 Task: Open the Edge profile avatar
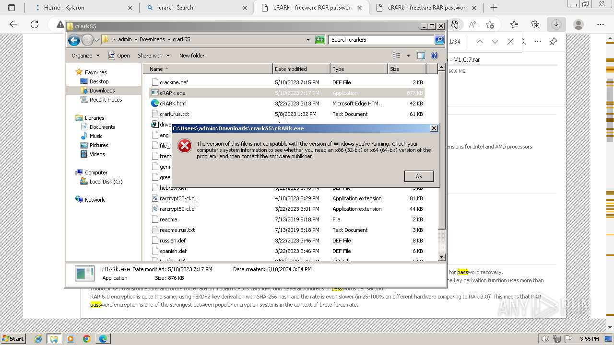pyautogui.click(x=579, y=24)
